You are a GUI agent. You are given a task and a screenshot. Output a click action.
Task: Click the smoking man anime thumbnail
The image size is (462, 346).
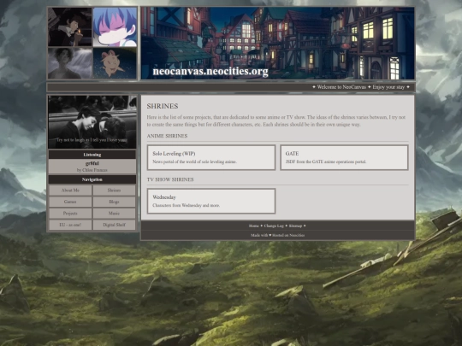tap(70, 26)
